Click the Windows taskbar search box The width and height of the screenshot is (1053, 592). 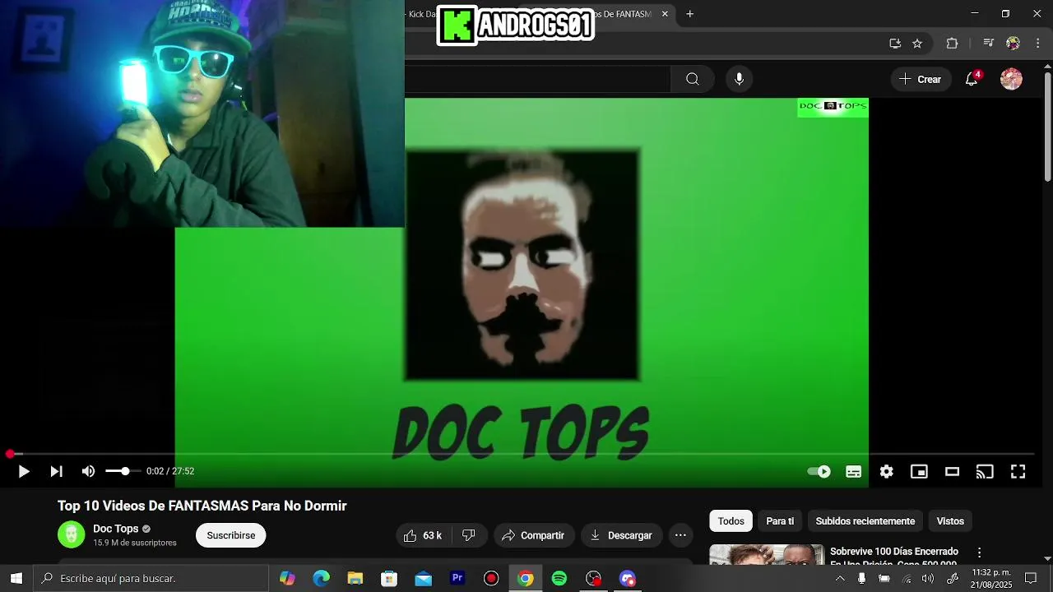point(151,578)
